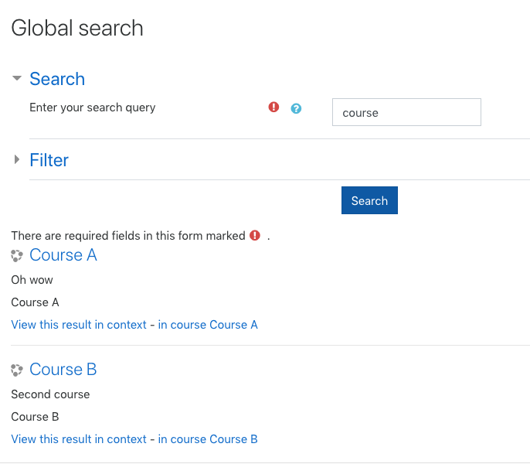530x464 pixels.
Task: Click the Global search page heading
Action: pyautogui.click(x=77, y=28)
